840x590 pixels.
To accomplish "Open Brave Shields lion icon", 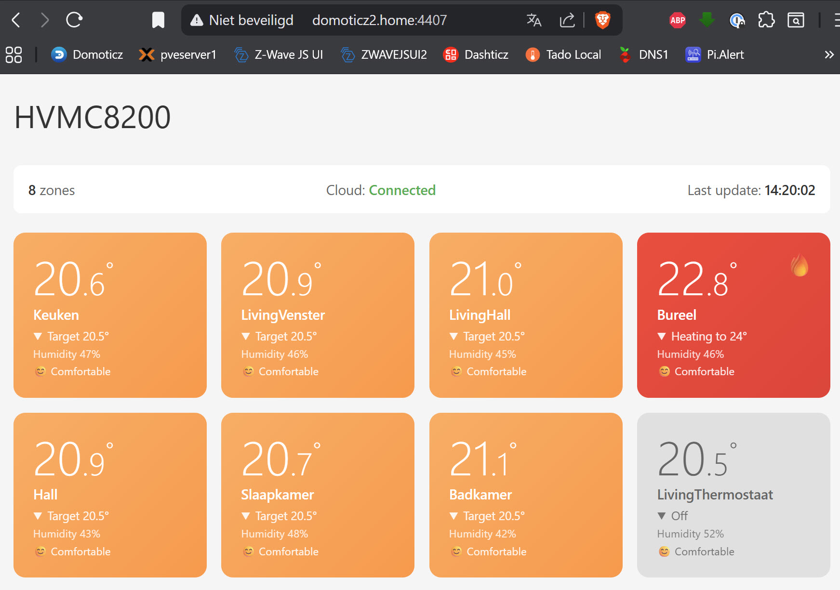I will point(602,20).
